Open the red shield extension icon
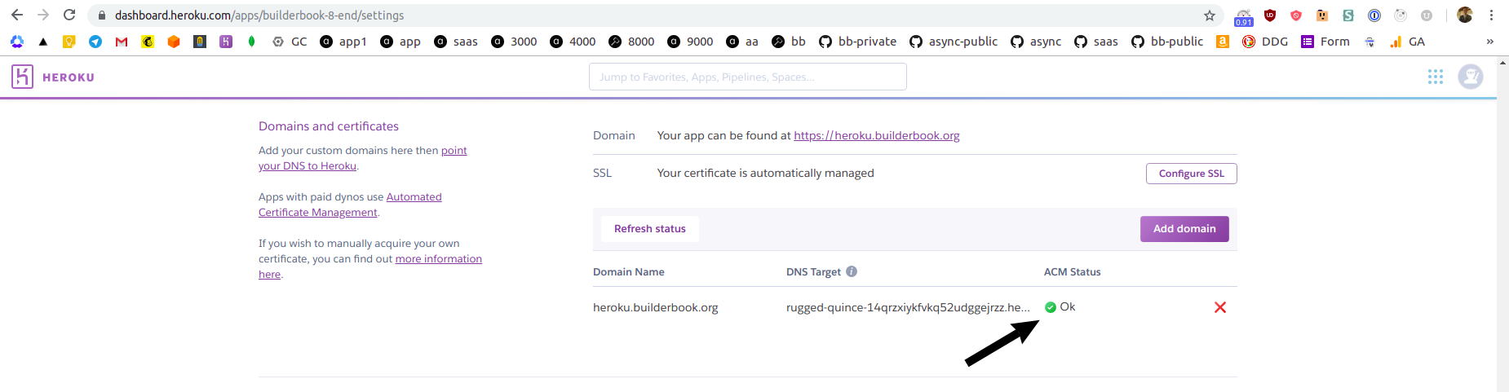 tap(1296, 15)
